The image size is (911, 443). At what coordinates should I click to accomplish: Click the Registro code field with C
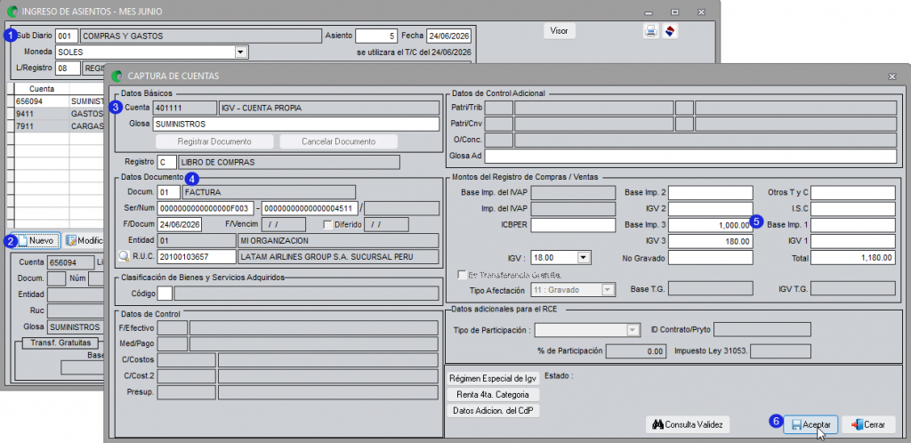coord(166,162)
